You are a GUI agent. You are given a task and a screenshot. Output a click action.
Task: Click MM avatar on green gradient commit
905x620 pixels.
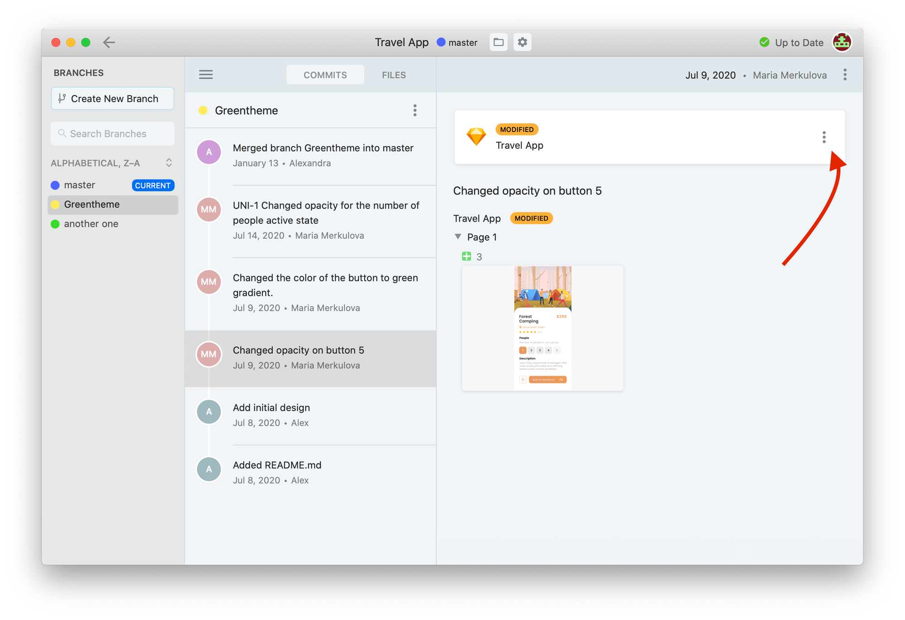209,282
